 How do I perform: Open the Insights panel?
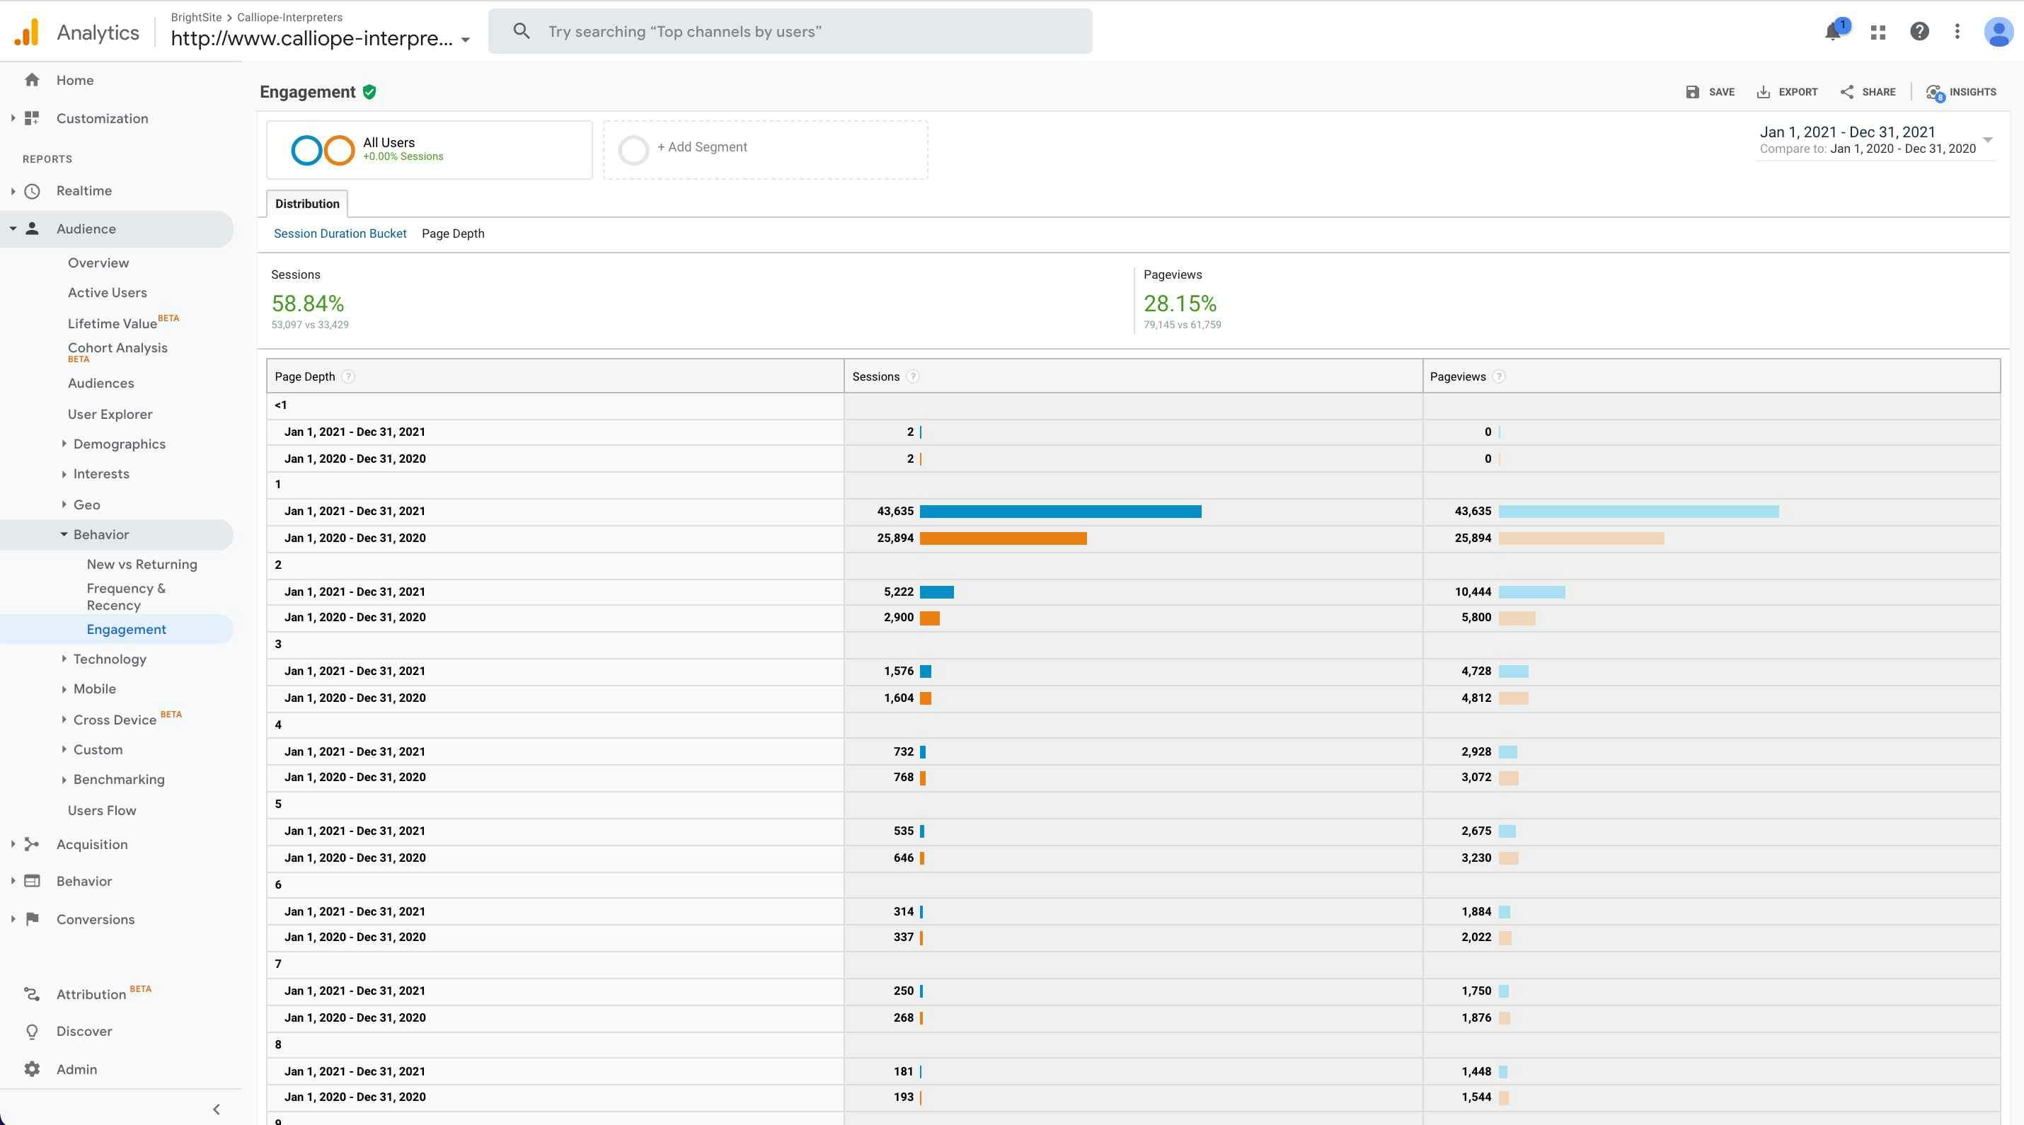click(x=1961, y=92)
